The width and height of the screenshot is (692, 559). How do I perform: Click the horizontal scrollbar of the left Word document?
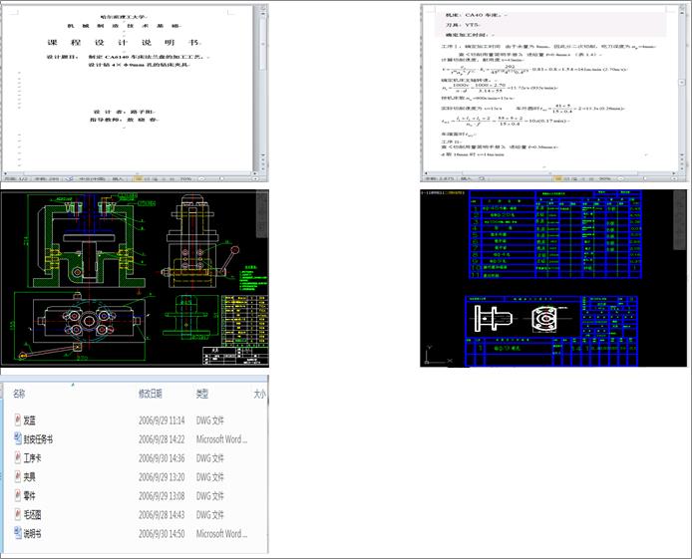(x=131, y=173)
